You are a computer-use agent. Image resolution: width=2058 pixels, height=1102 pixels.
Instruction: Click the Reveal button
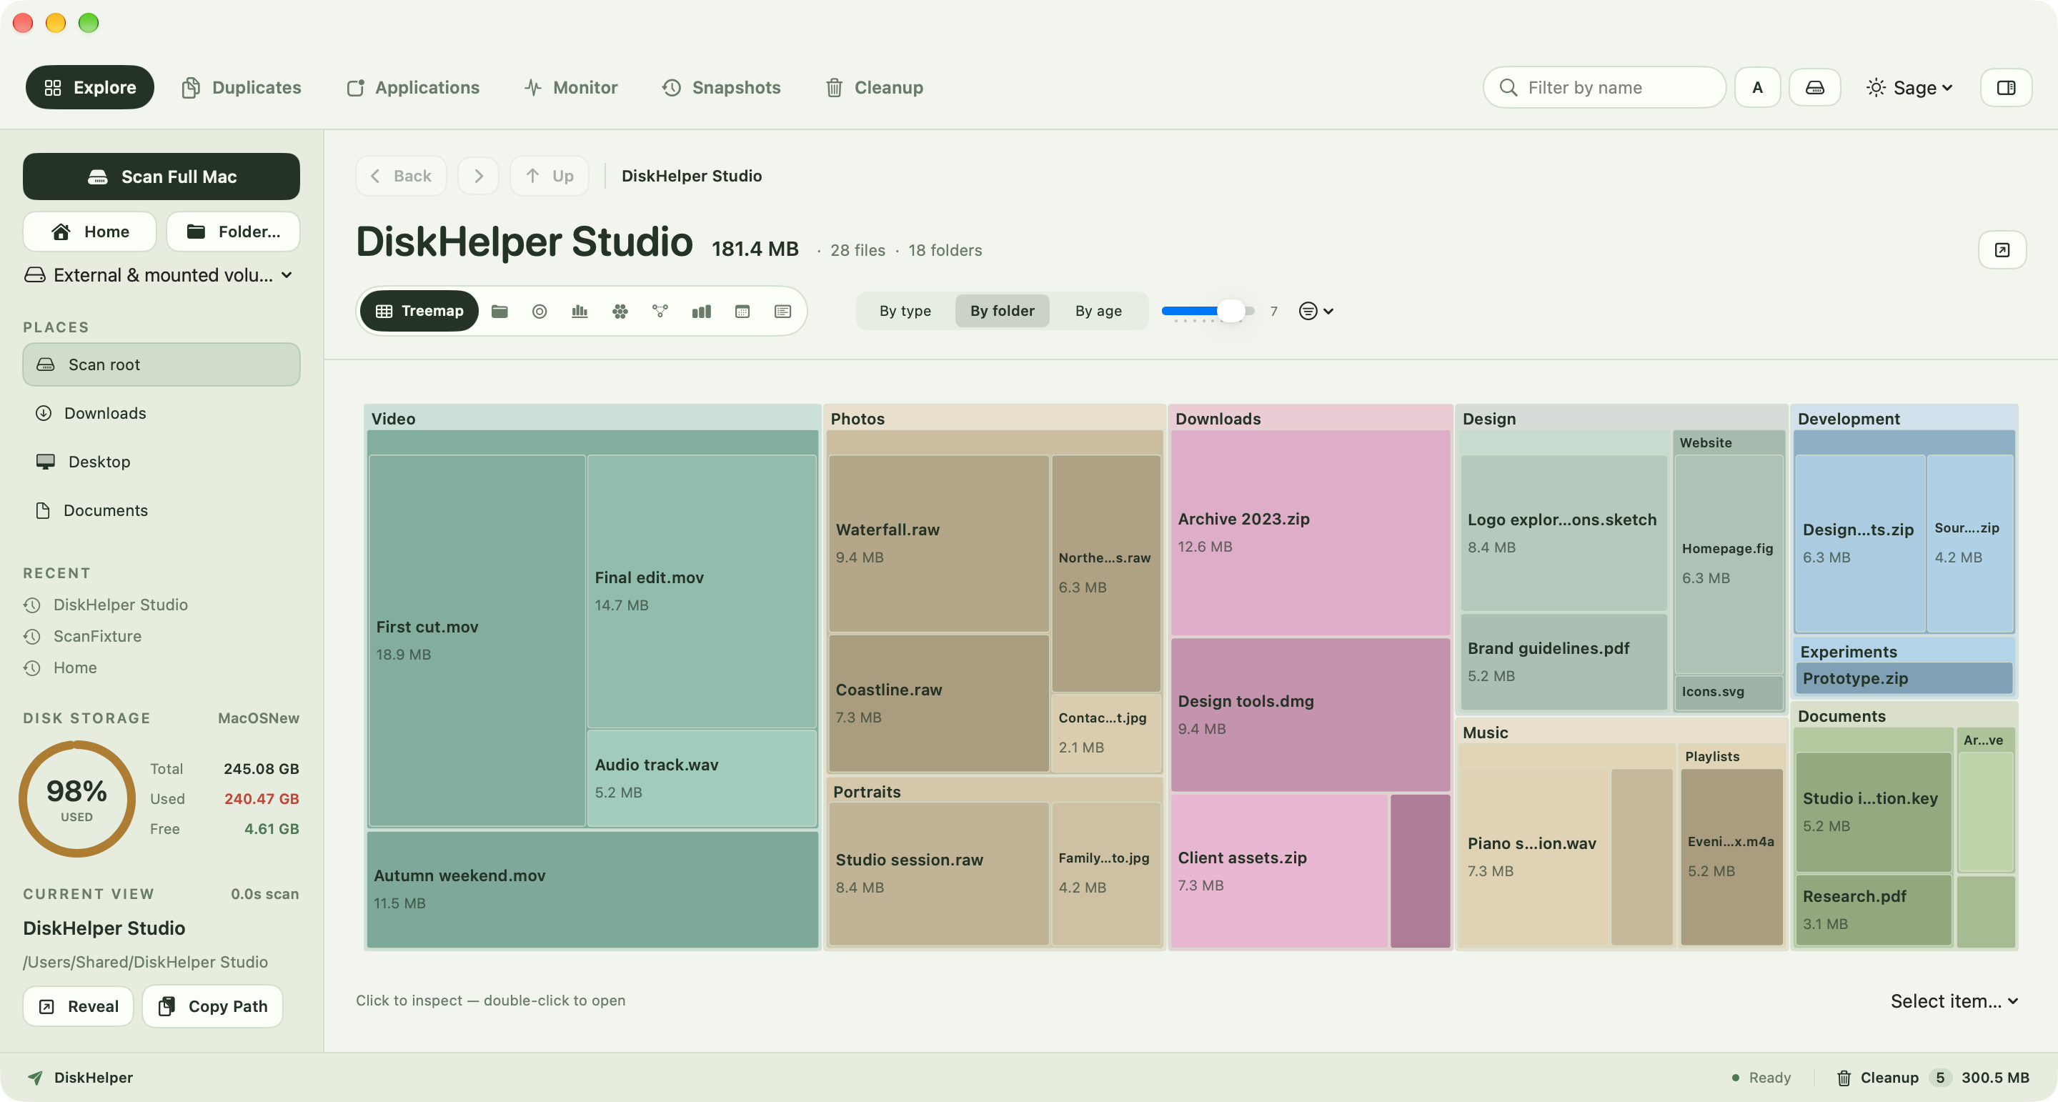coord(79,1006)
